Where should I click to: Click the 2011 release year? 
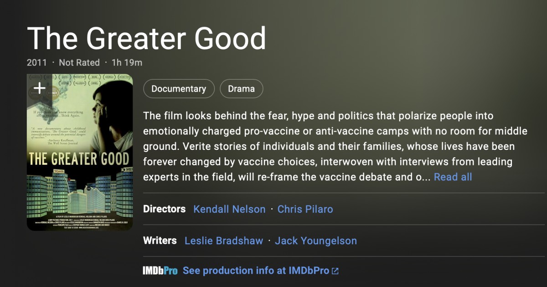pyautogui.click(x=37, y=62)
